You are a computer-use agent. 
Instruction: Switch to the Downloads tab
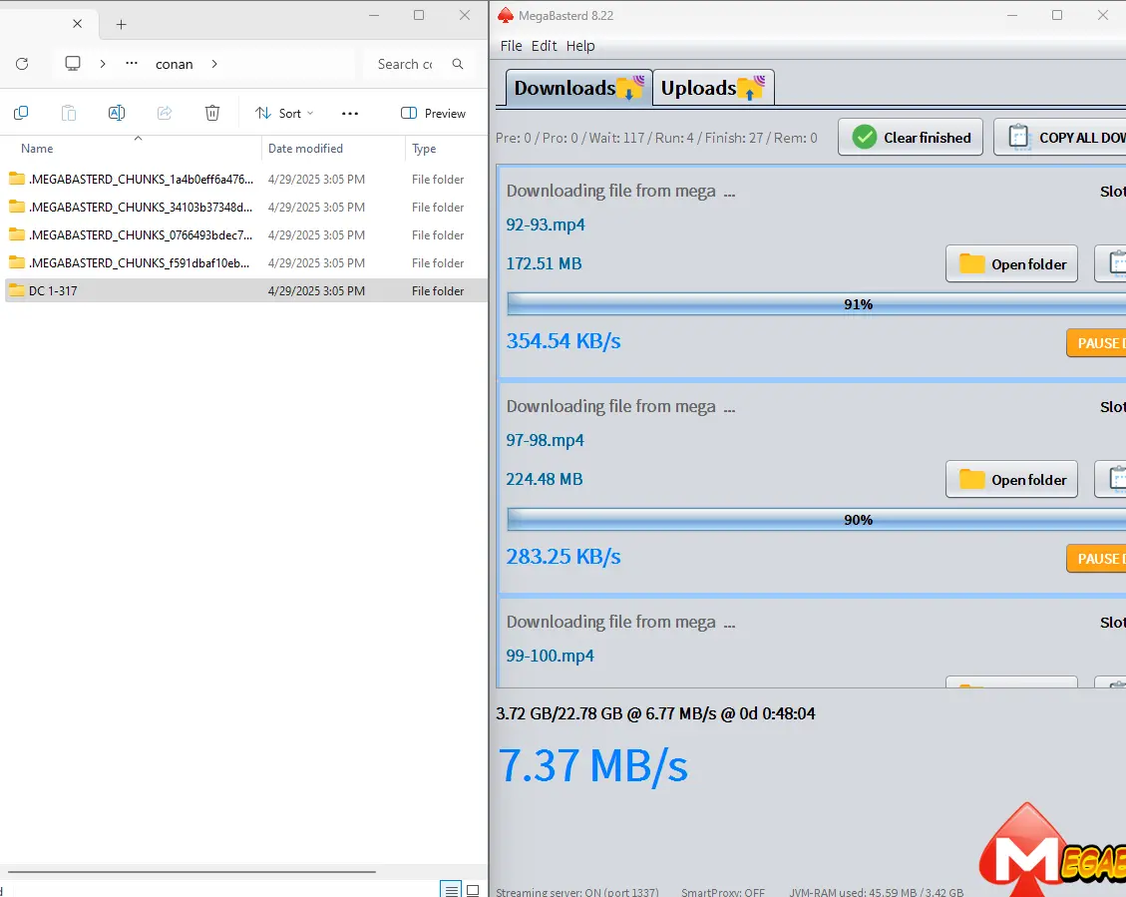pos(578,88)
